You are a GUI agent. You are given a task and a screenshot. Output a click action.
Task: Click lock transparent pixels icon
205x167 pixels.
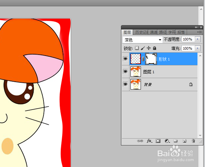tap(137, 48)
